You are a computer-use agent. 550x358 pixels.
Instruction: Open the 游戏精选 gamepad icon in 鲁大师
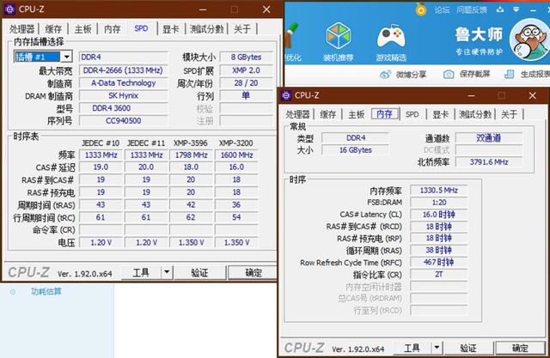[391, 36]
